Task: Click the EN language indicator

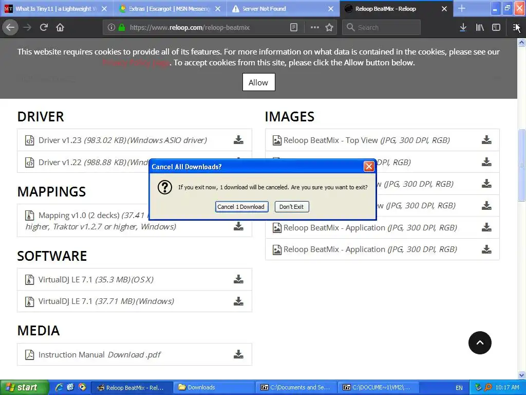Action: 459,388
